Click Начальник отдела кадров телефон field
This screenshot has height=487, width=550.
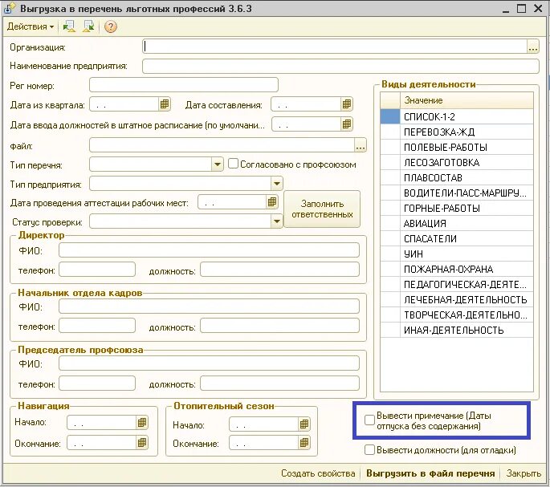click(x=97, y=326)
